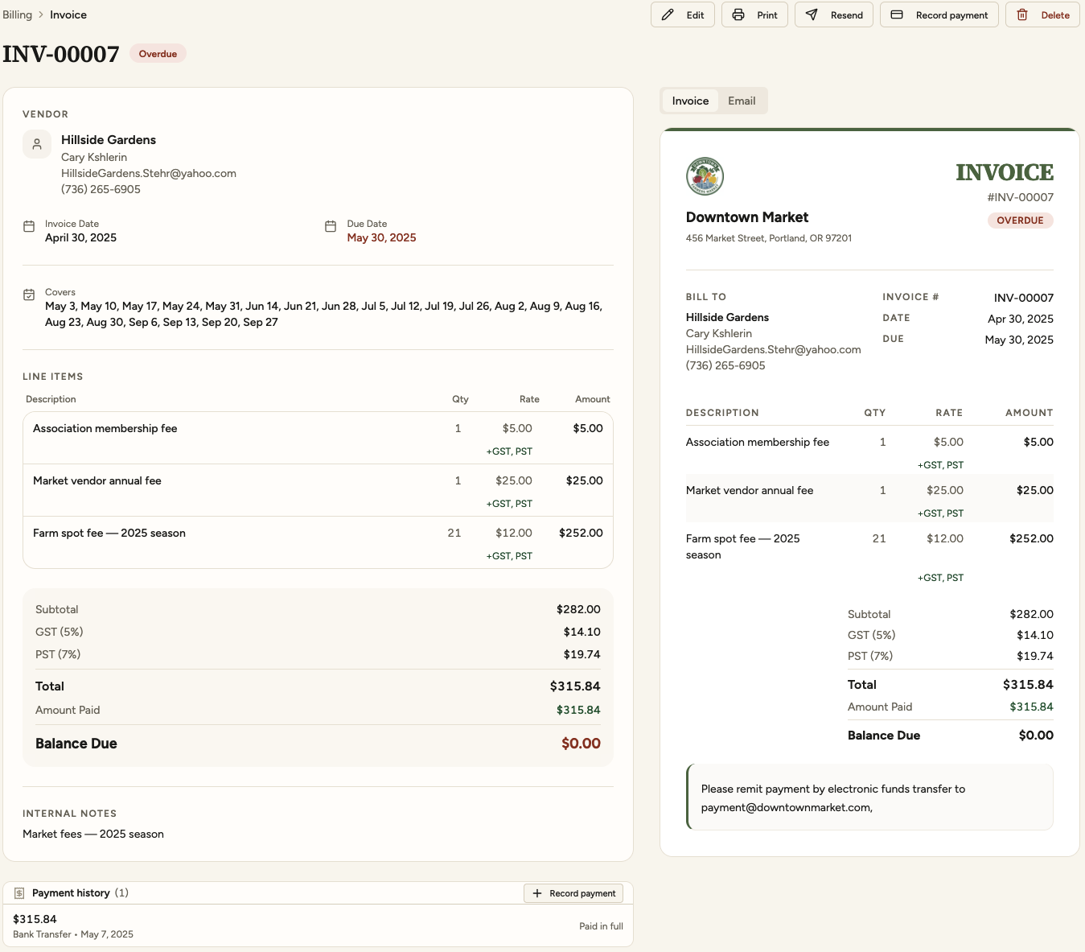1085x952 pixels.
Task: Click the calendar icon beside Invoice Date
Action: click(x=29, y=226)
